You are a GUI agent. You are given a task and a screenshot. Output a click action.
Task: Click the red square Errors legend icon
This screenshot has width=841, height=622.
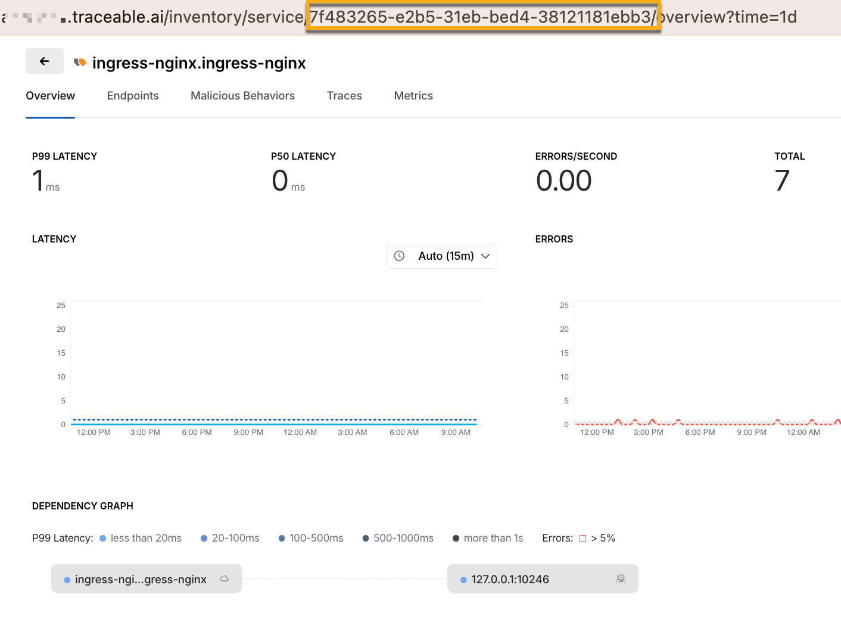583,539
